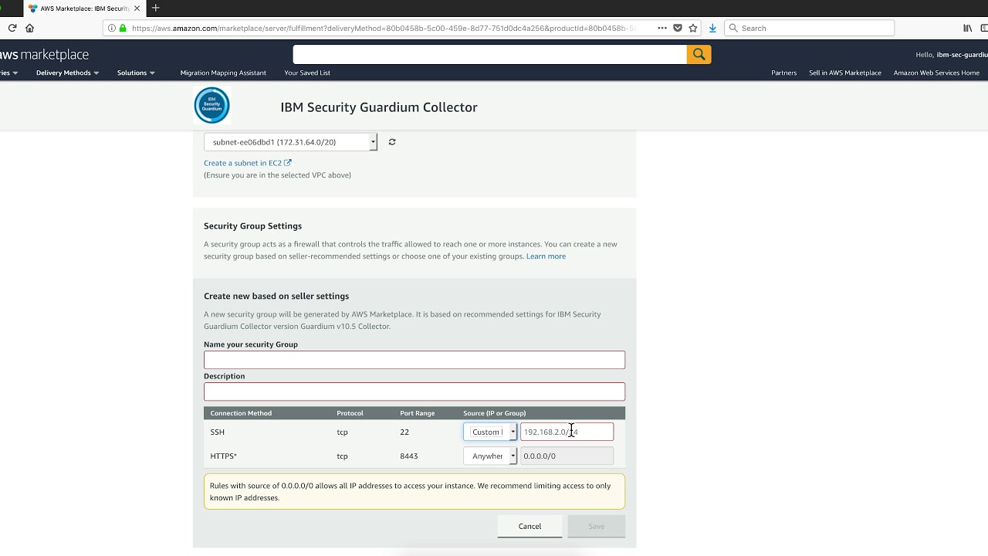This screenshot has width=988, height=556.
Task: Click the AWS Marketplace search field
Action: coord(489,54)
